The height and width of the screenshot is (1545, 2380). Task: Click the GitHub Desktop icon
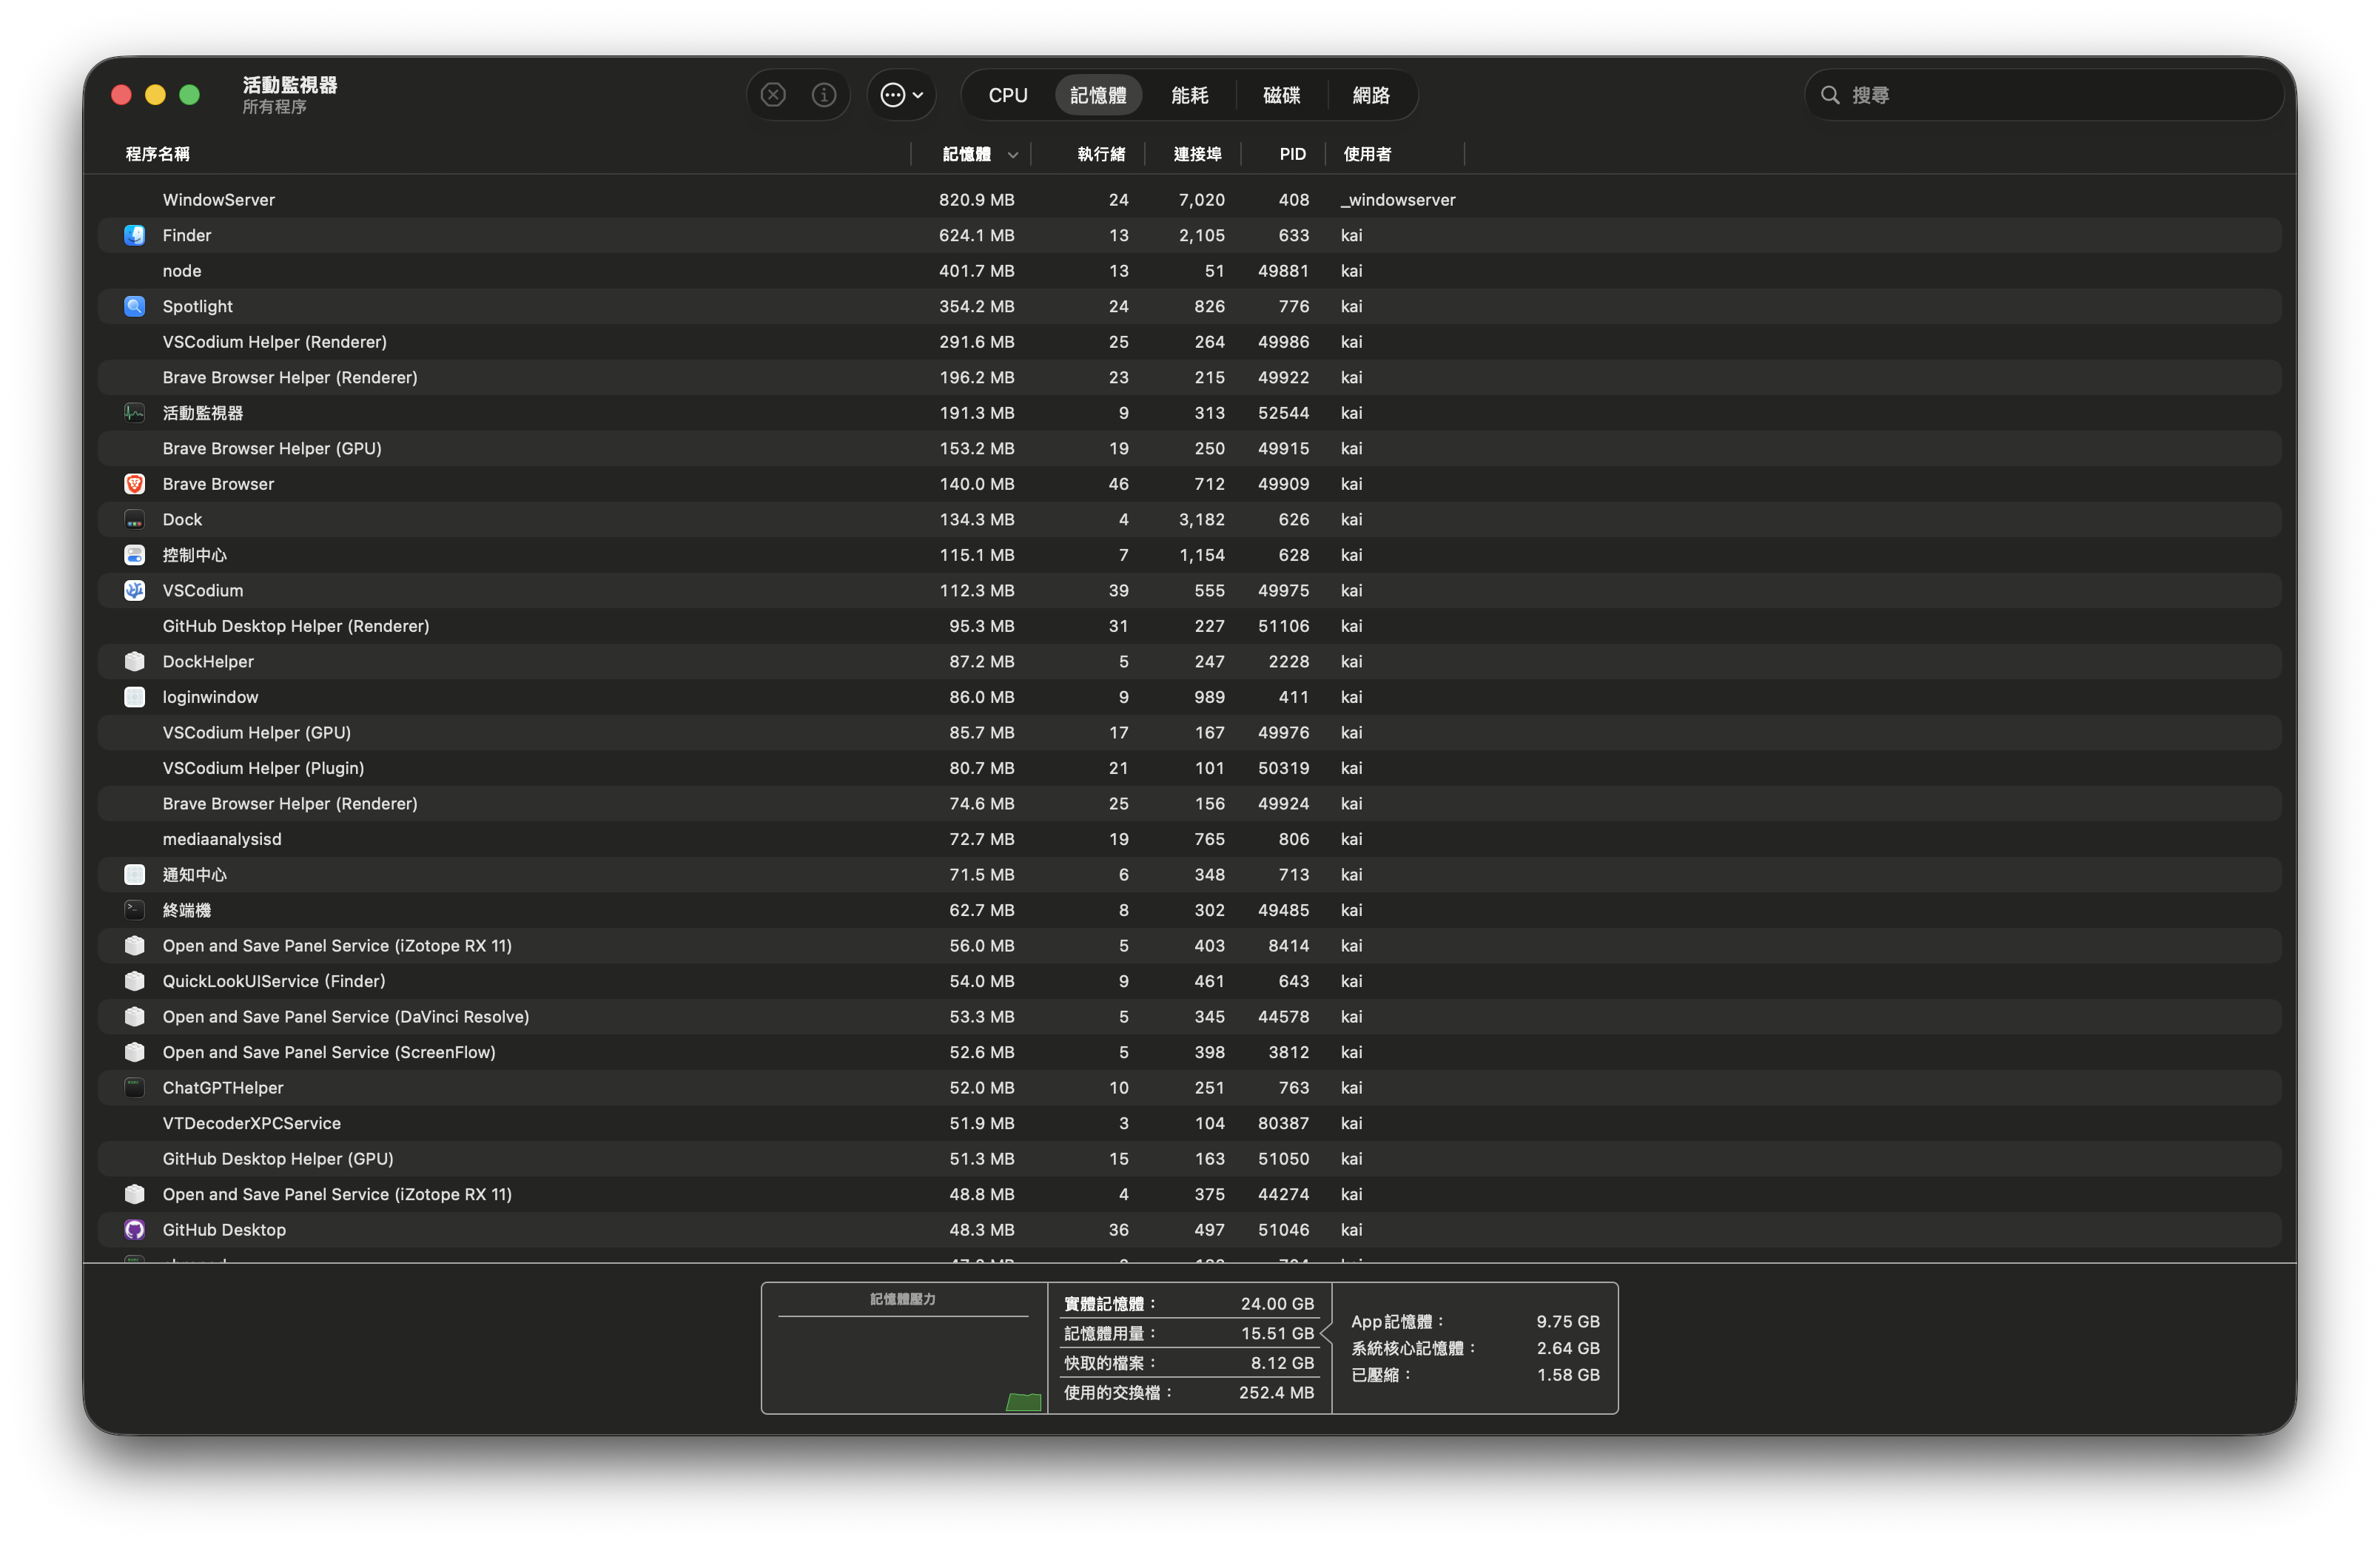pyautogui.click(x=135, y=1229)
